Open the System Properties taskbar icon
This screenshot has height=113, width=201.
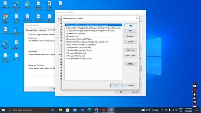111,110
